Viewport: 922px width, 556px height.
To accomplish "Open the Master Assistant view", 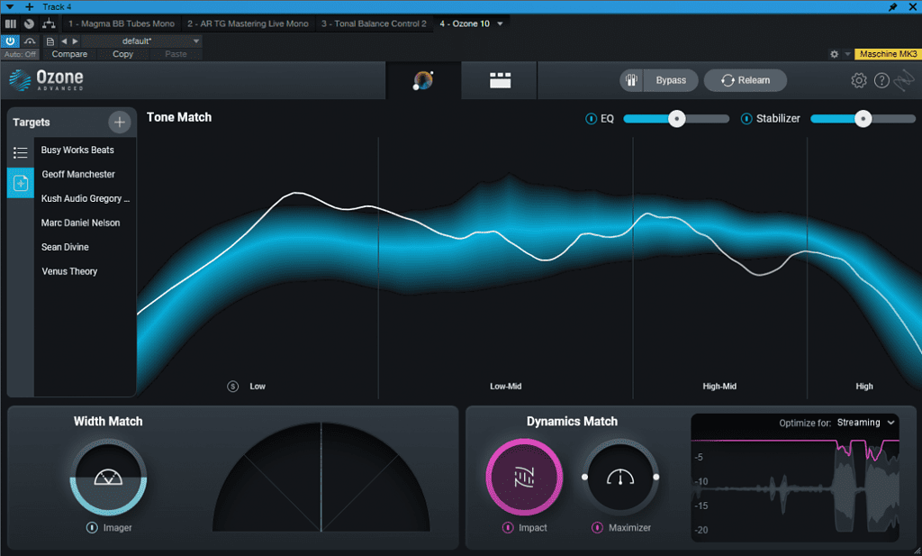I will pos(423,81).
